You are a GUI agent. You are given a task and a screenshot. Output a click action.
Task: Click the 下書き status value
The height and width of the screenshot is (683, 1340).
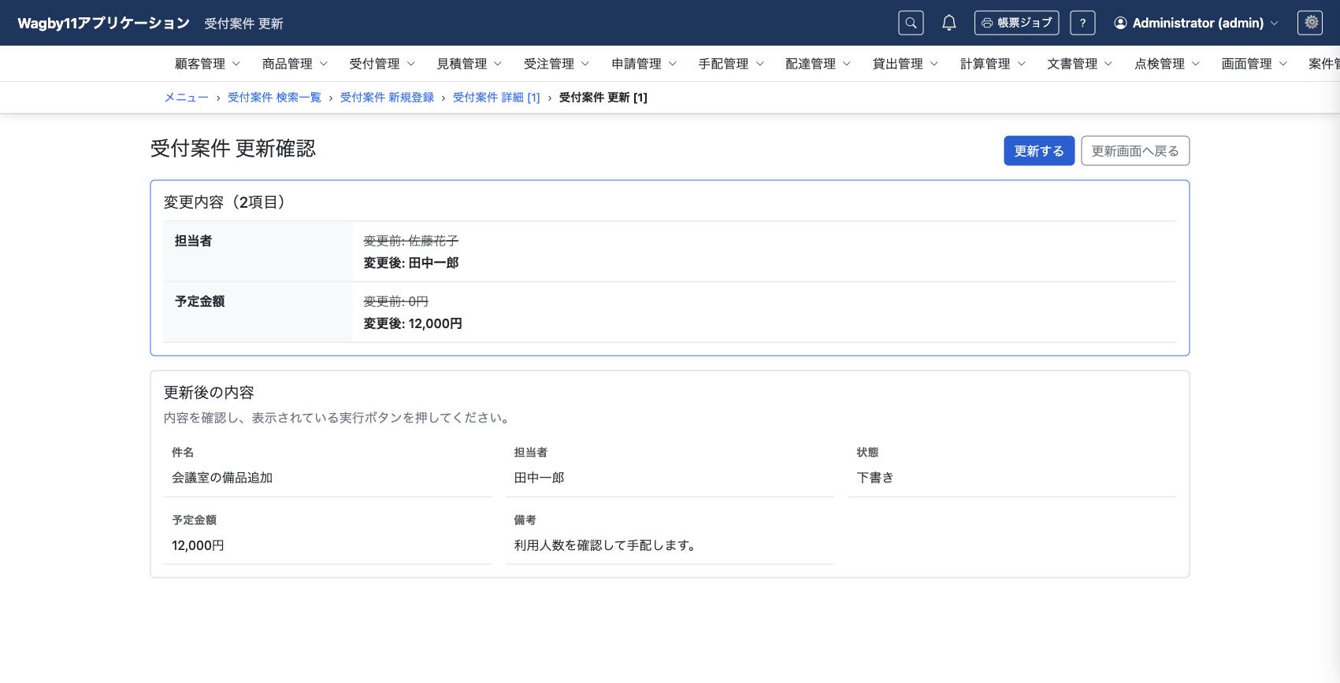pyautogui.click(x=875, y=478)
